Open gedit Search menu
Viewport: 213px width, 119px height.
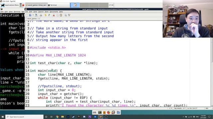pos(41,12)
